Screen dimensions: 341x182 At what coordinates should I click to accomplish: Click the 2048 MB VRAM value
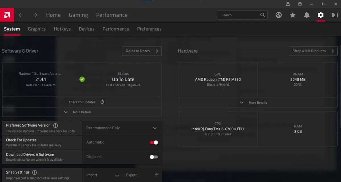click(x=298, y=80)
